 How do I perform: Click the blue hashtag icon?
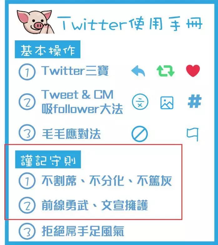click(x=195, y=101)
